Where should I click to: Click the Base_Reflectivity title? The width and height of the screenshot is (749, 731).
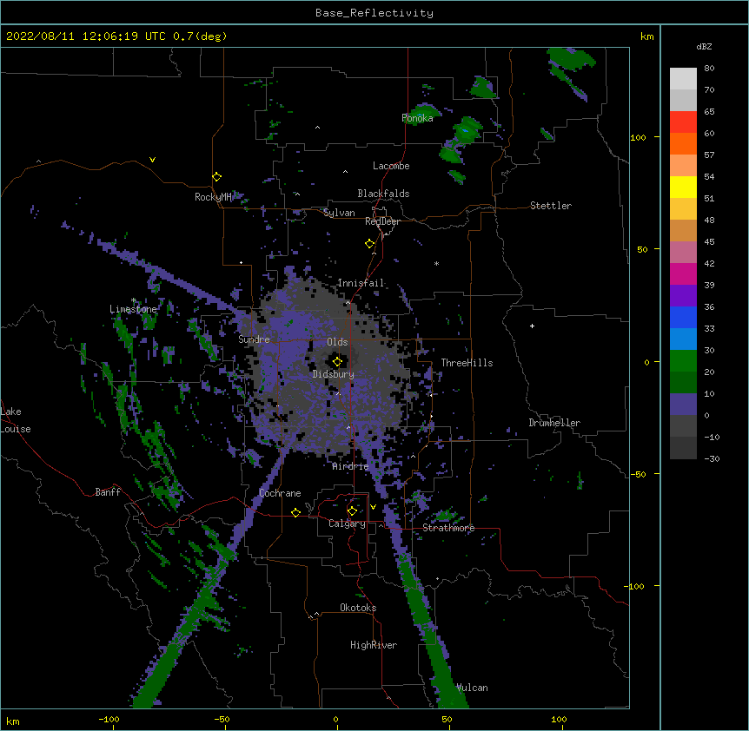point(374,13)
